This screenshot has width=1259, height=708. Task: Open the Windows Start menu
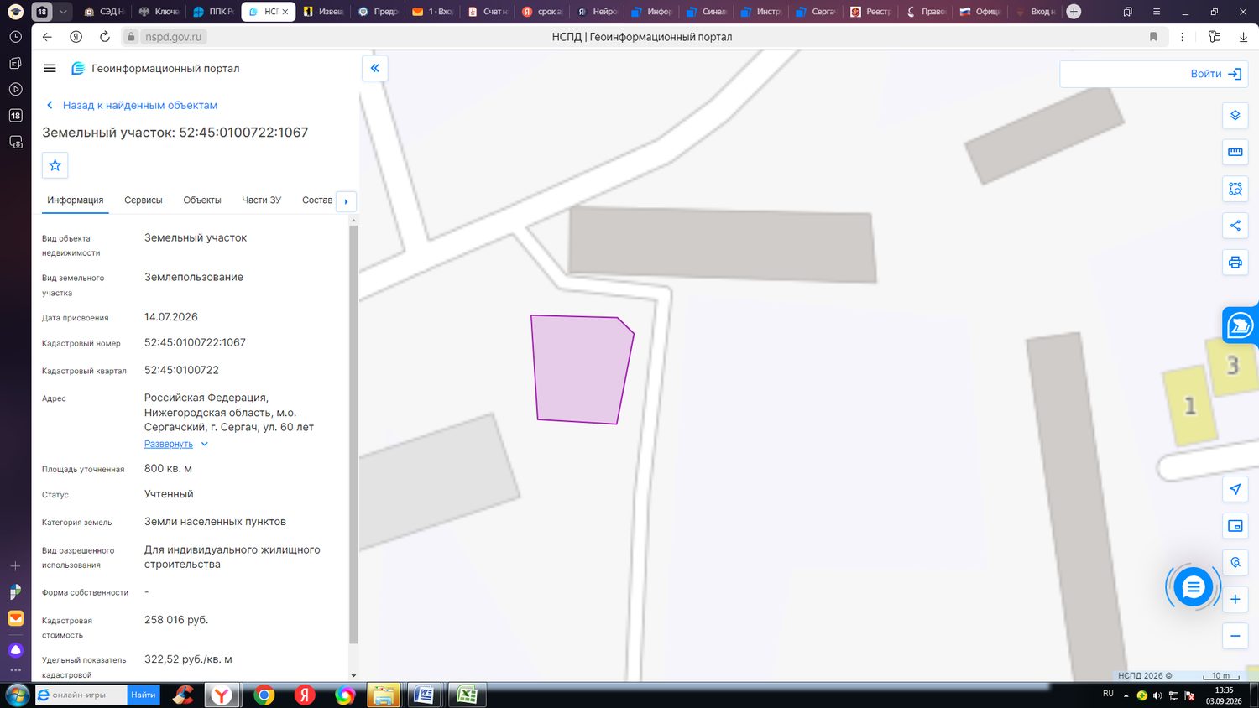pyautogui.click(x=17, y=695)
